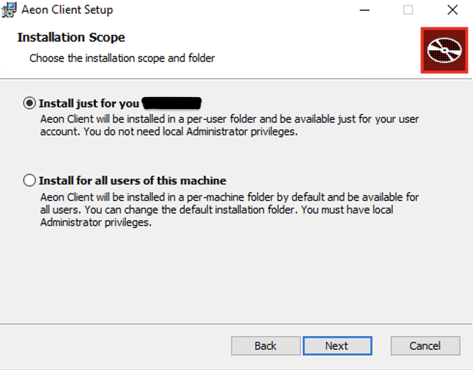Click the 'Installation Scope' heading
This screenshot has width=473, height=370.
click(x=71, y=37)
